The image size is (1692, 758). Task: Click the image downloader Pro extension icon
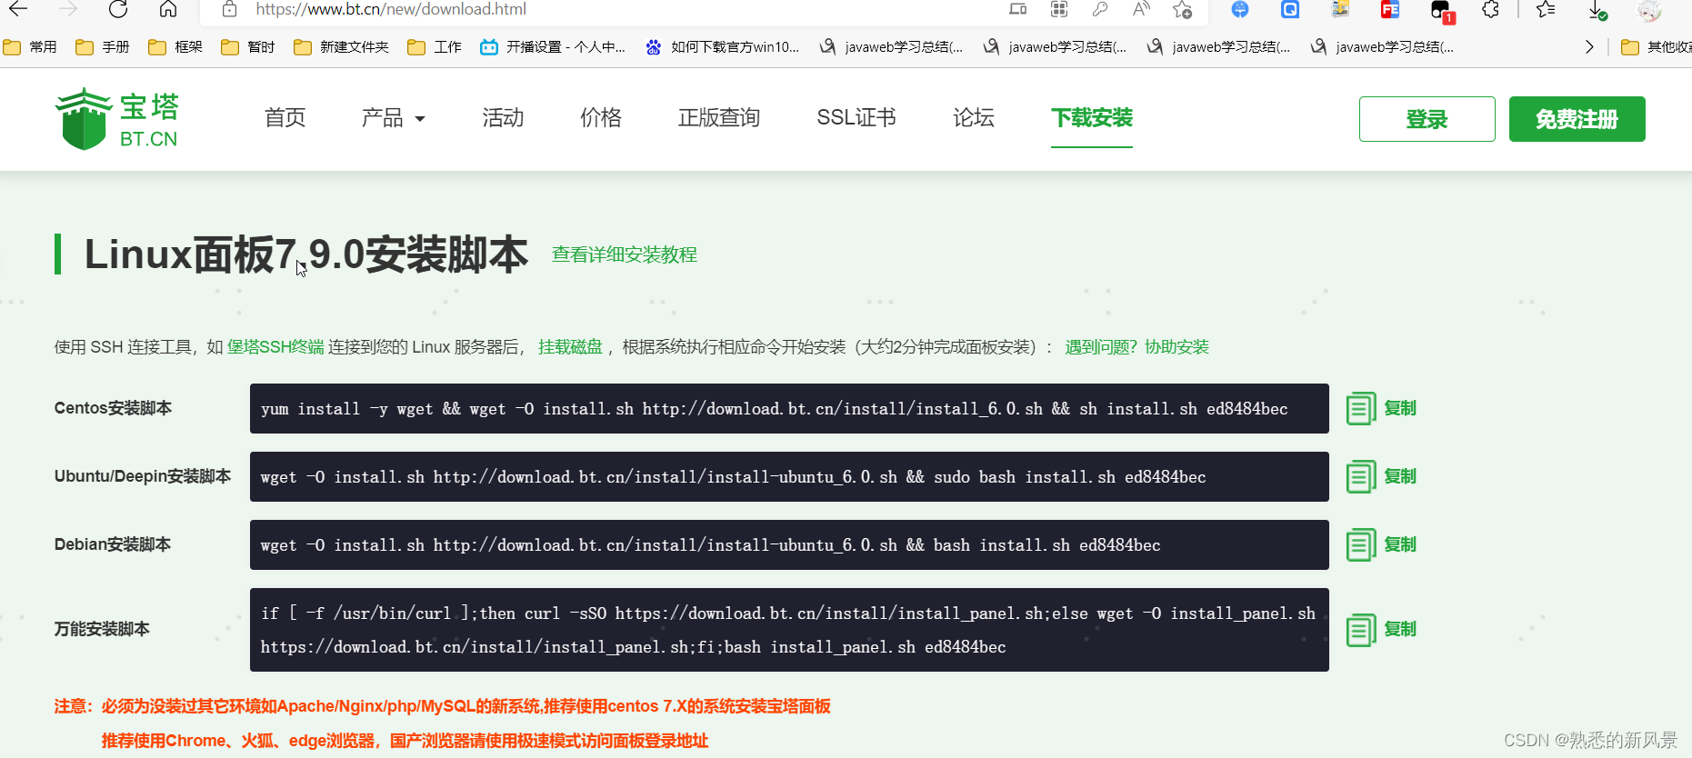1340,9
